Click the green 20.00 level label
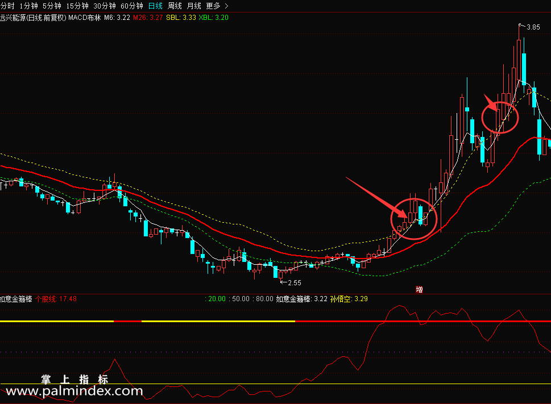Viewport: 551px width, 404px height. tap(217, 299)
